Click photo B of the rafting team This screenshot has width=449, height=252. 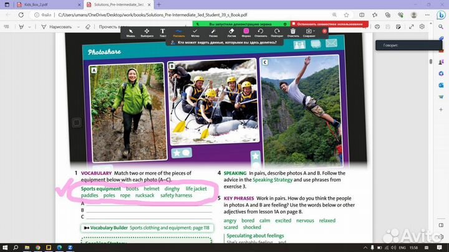coord(215,102)
